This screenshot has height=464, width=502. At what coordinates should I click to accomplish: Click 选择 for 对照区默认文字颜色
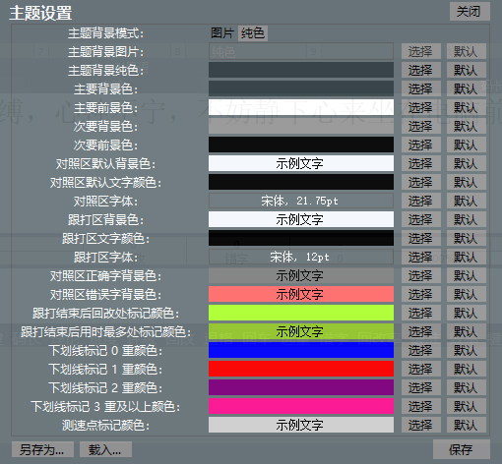[x=421, y=182]
